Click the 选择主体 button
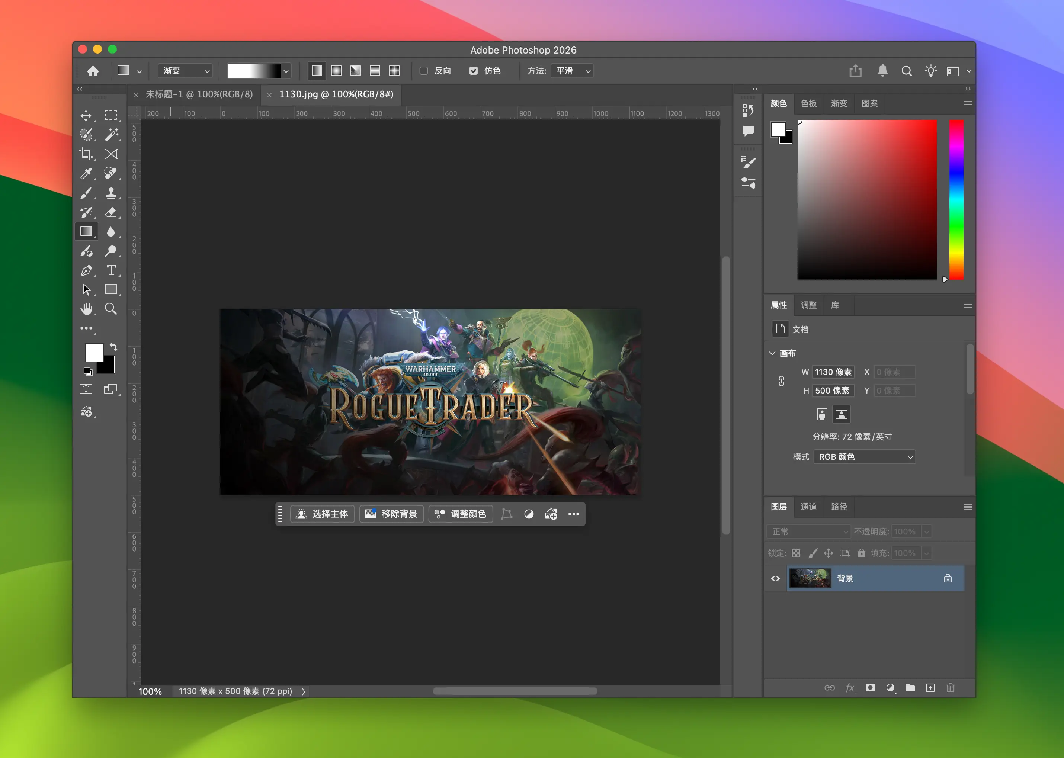 (x=322, y=514)
